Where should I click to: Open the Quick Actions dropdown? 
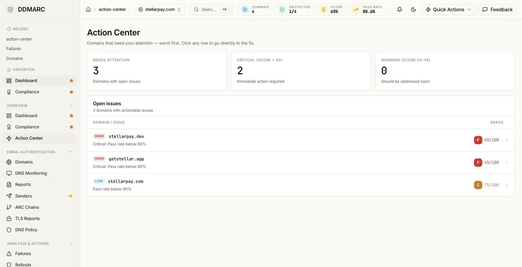(x=448, y=9)
